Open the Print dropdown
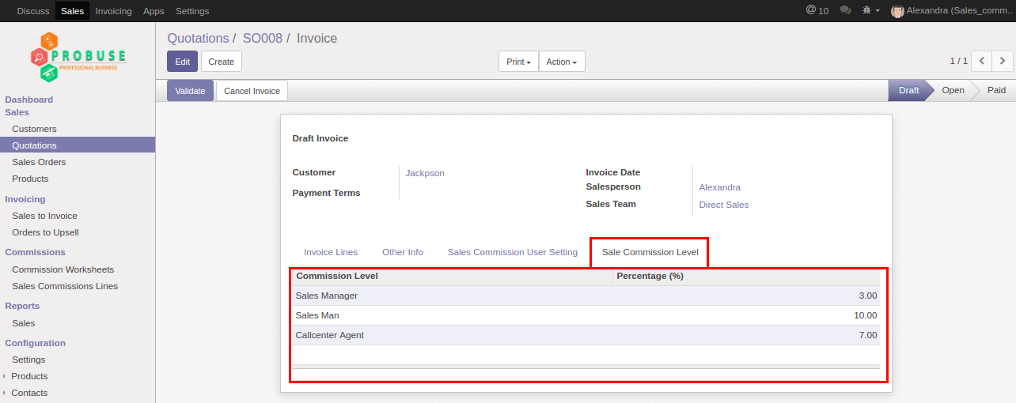The width and height of the screenshot is (1016, 403). [x=518, y=62]
